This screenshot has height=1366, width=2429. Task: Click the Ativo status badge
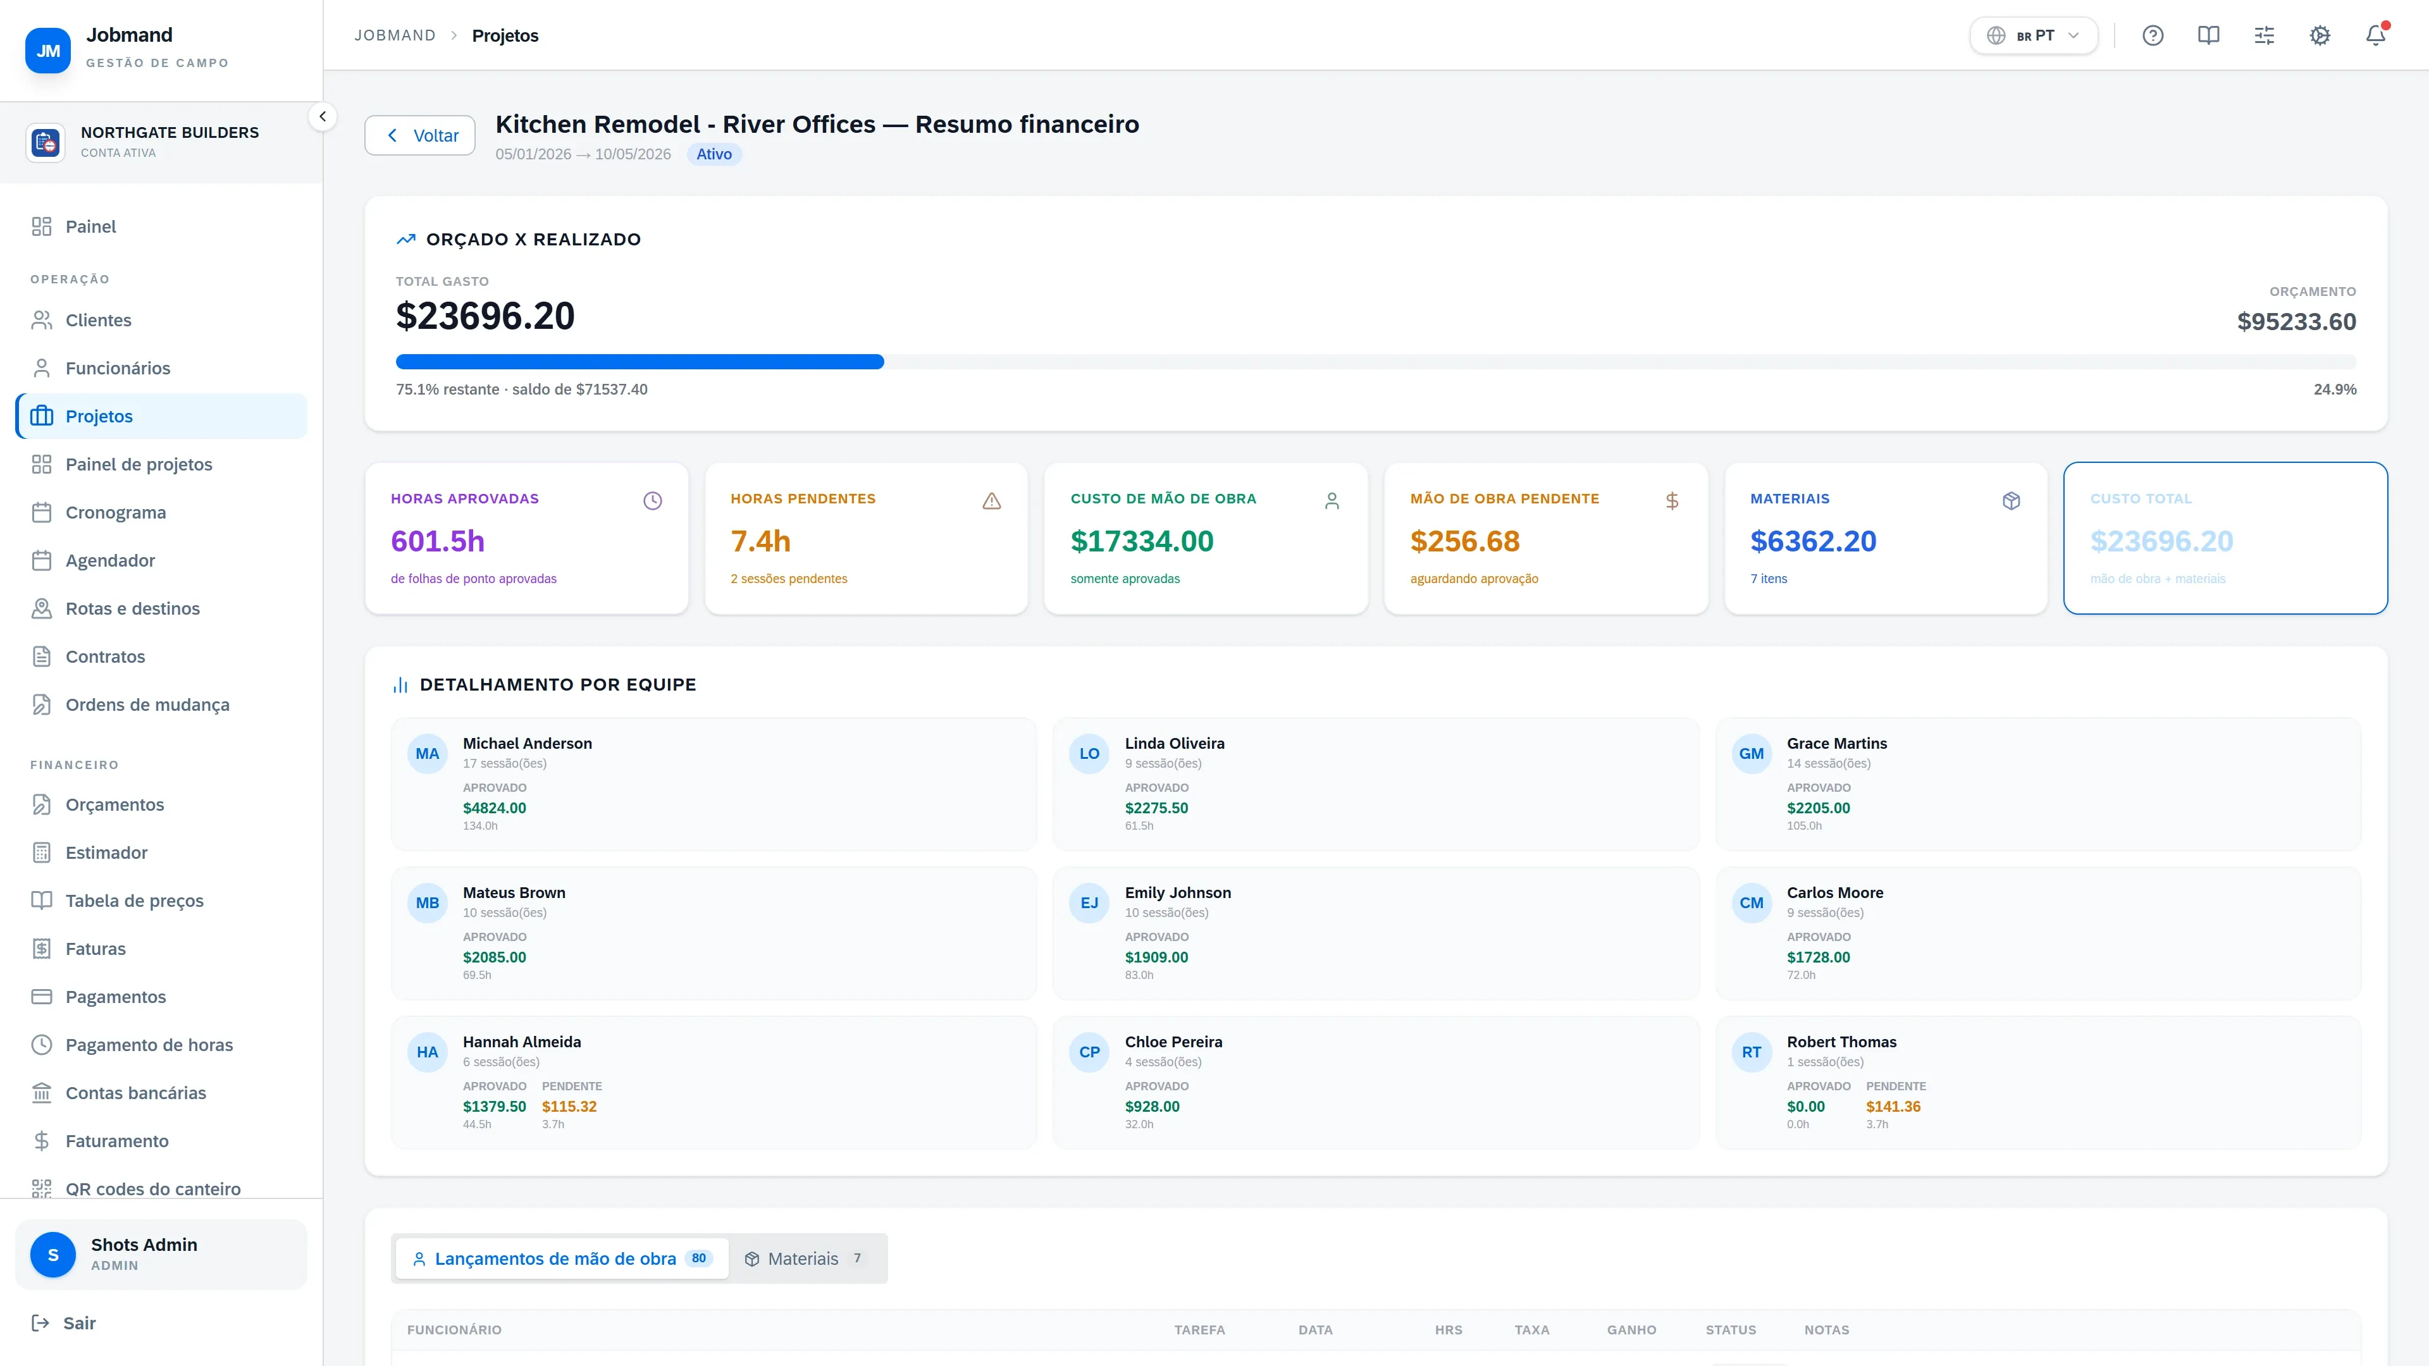pos(714,154)
